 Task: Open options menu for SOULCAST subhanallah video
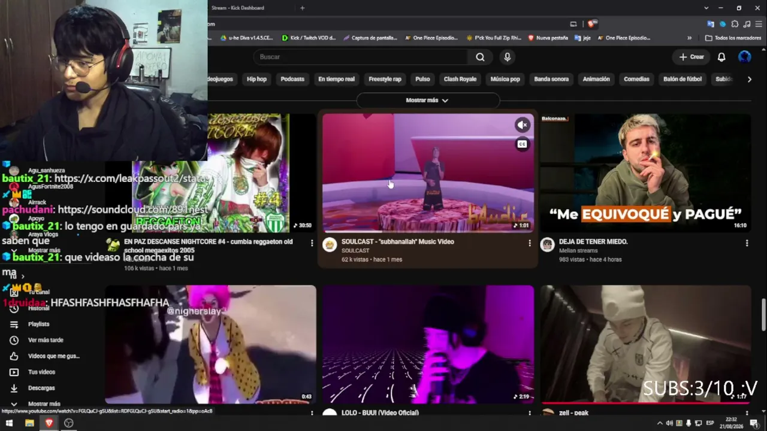point(529,243)
